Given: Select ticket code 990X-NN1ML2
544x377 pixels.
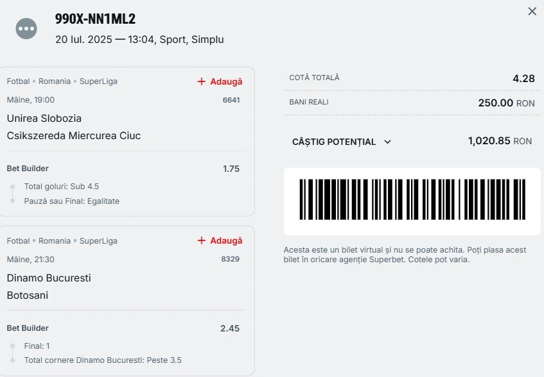Looking at the screenshot, I should (96, 19).
